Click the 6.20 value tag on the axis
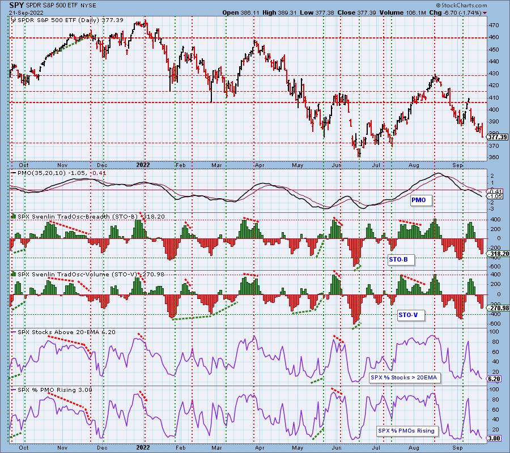 [x=494, y=379]
